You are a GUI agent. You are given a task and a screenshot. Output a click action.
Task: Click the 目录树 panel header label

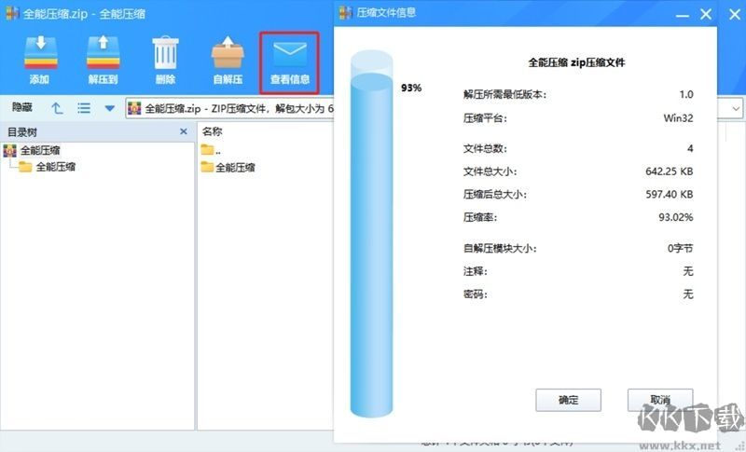click(21, 131)
